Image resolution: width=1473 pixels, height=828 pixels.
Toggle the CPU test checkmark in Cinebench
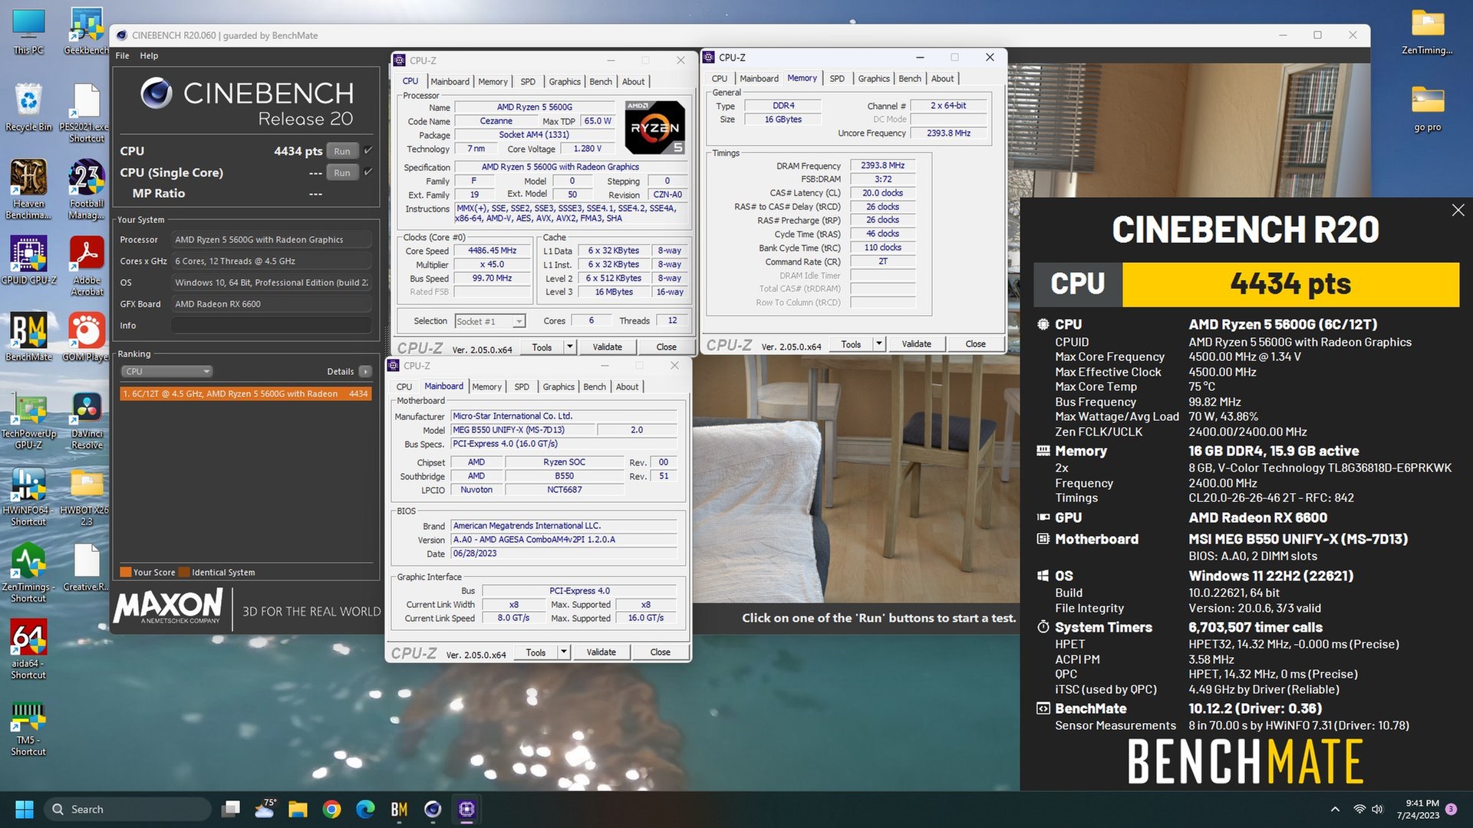point(368,150)
